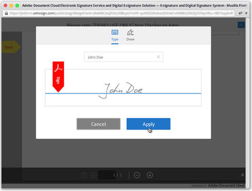The width and height of the screenshot is (252, 191).
Task: Click the padlock icon in address bar
Action: (x=6, y=13)
